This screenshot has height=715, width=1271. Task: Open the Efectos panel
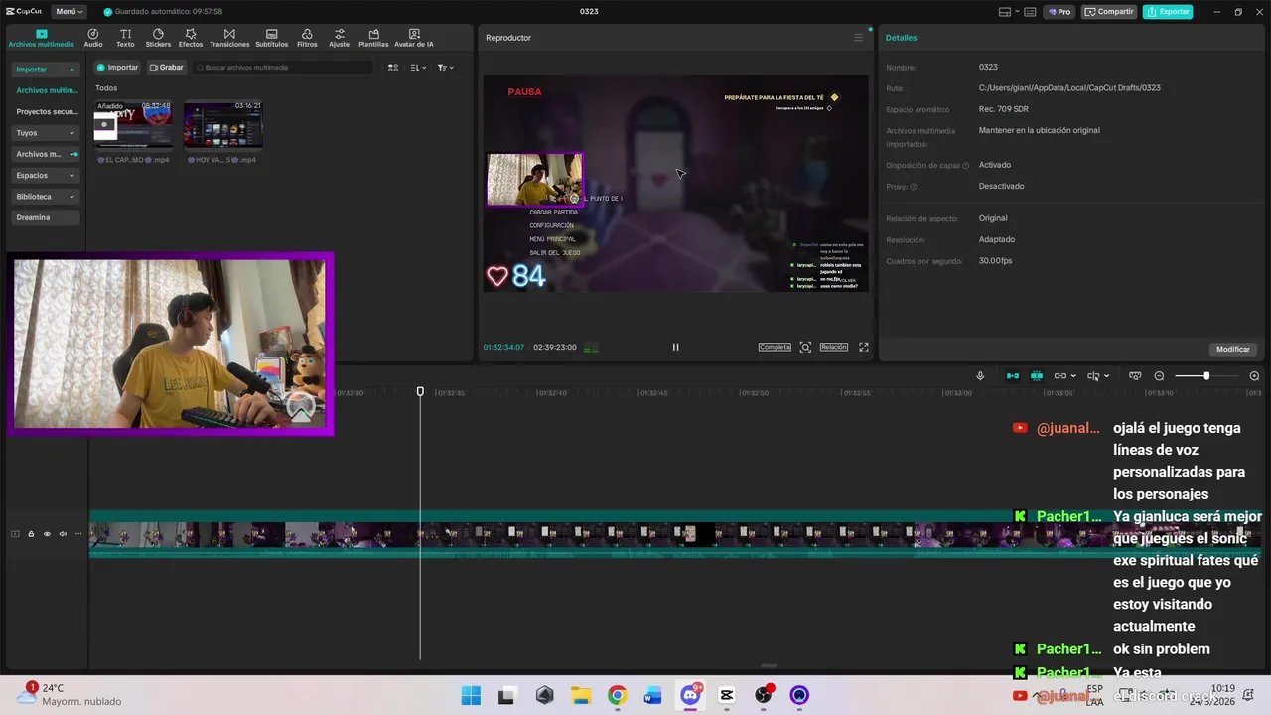pos(191,38)
